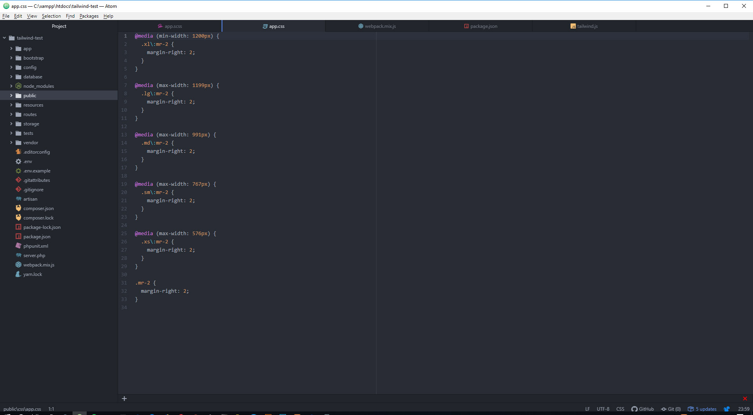Click the webpack icon on webpack.mix.js file

point(18,265)
